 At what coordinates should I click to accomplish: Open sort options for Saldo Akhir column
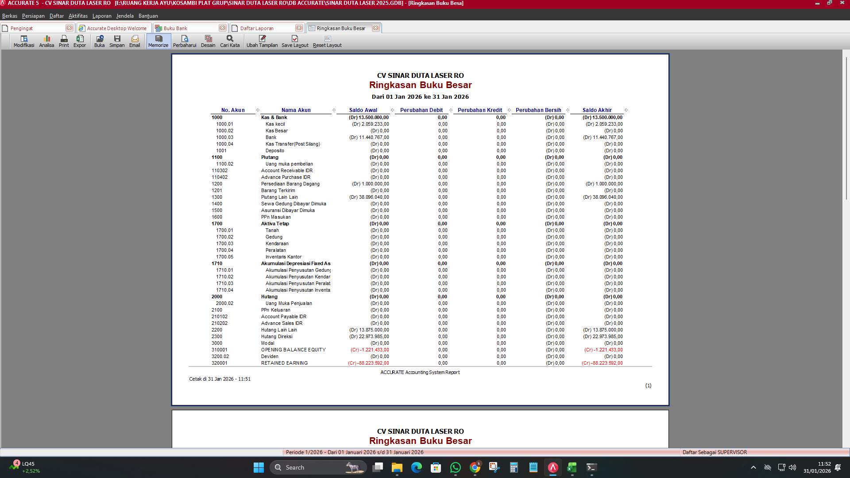pyautogui.click(x=626, y=110)
